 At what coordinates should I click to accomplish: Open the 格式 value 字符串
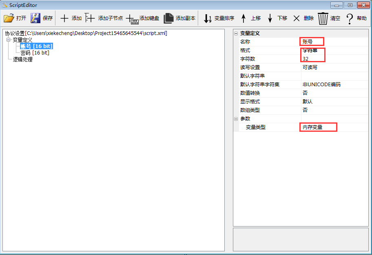tap(334, 50)
